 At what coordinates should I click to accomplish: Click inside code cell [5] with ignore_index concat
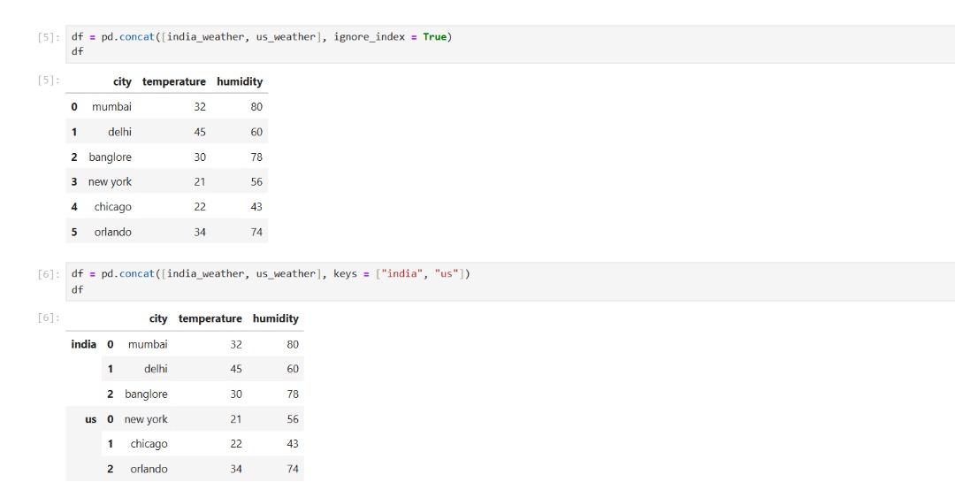510,44
